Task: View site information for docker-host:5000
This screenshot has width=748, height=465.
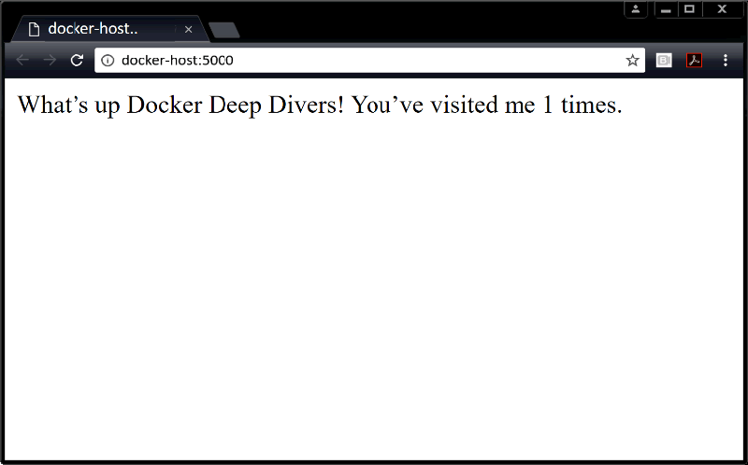Action: tap(108, 61)
